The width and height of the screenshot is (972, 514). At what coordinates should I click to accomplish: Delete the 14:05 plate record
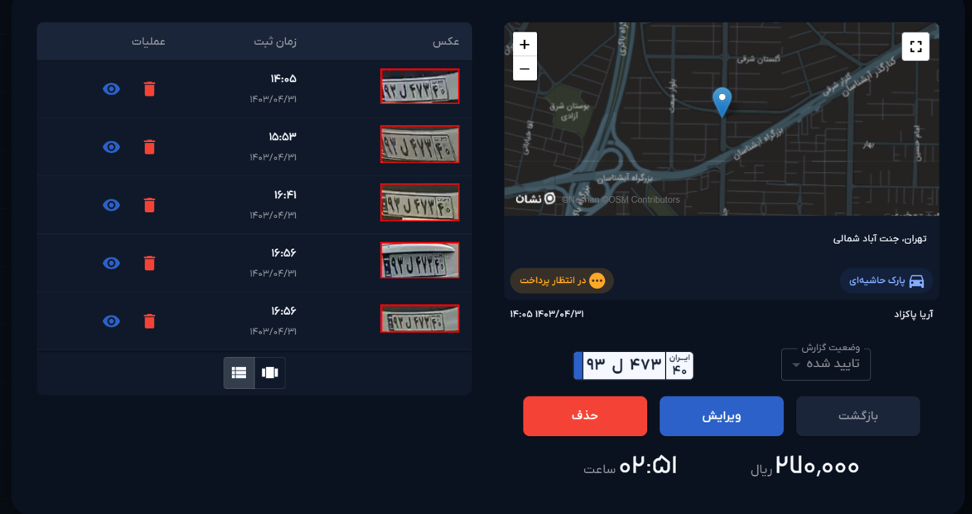150,89
